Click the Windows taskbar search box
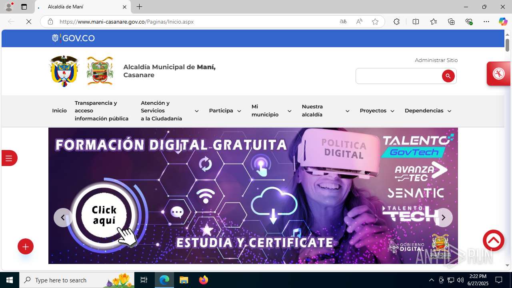Viewport: 512px width, 288px height. (77, 280)
